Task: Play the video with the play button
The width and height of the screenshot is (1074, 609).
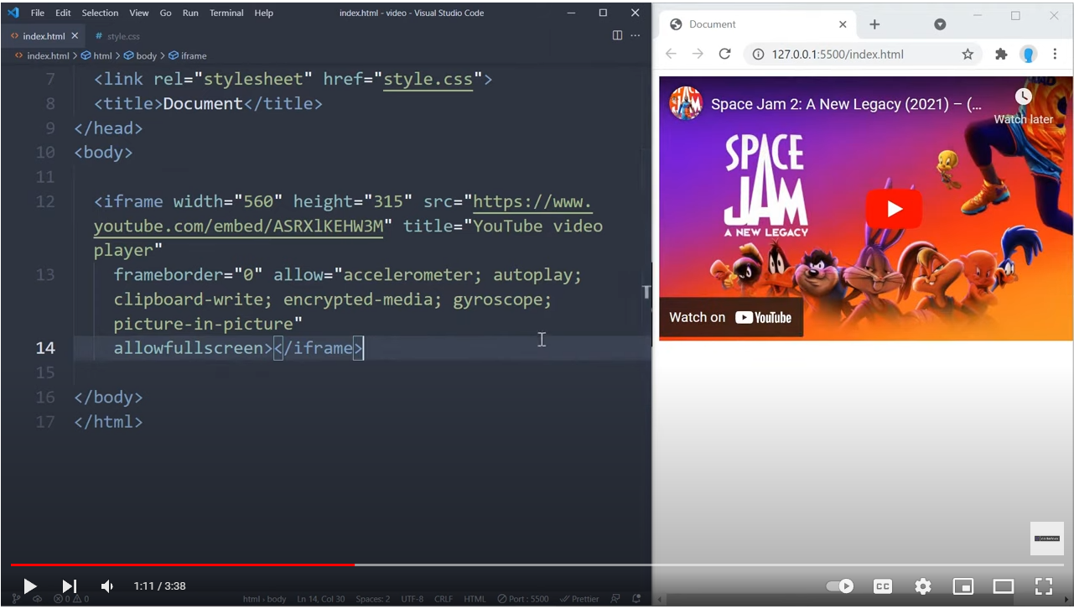Action: (x=29, y=586)
